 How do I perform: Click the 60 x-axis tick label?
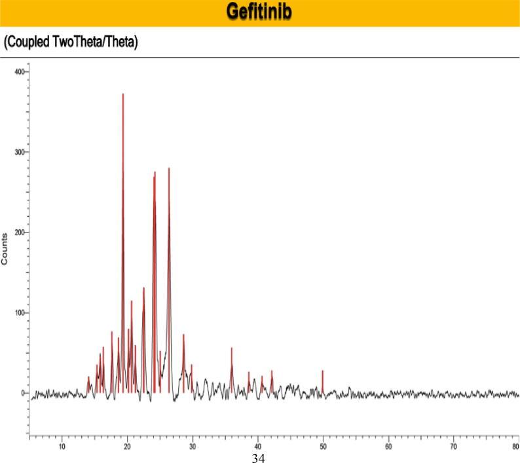[388, 447]
